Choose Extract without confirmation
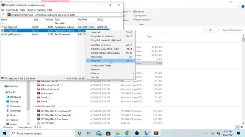Viewport: 245px width, 137px height. 111,53
